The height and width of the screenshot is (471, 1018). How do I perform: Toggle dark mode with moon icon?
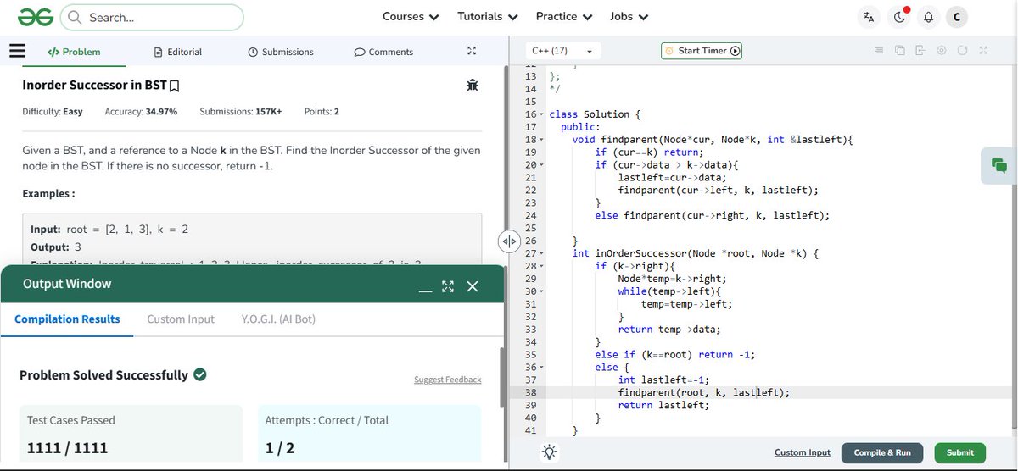point(898,17)
